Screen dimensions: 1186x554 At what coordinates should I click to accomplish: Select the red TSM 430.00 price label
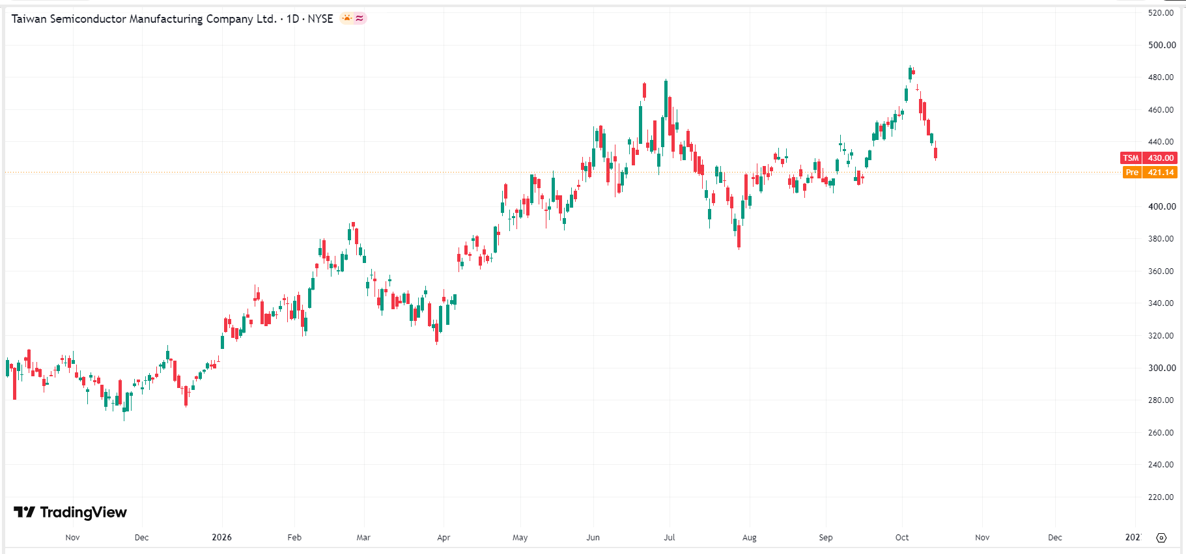(x=1149, y=158)
